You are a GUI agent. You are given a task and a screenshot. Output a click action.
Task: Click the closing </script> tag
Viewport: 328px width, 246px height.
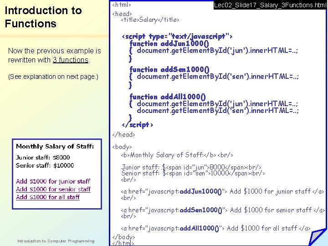tap(138, 125)
